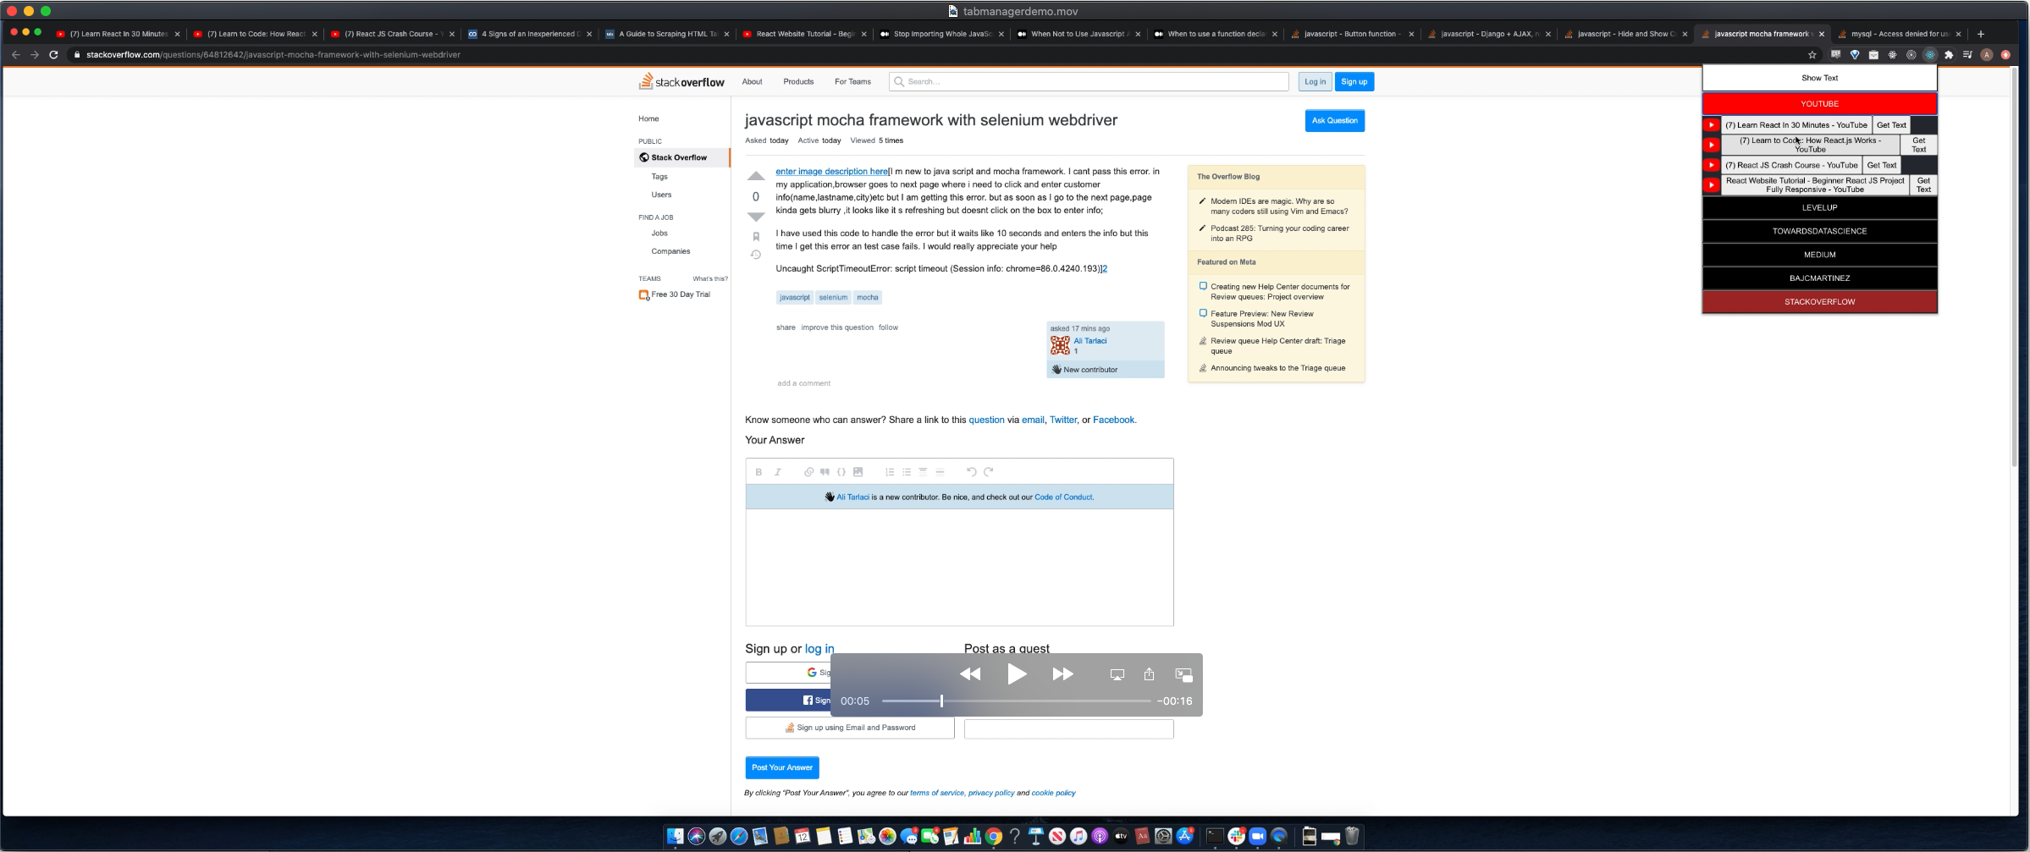The width and height of the screenshot is (2030, 852).
Task: Insert blockquote in the answer editor
Action: [825, 472]
